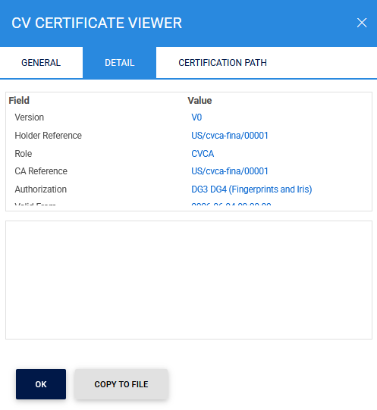Open the Certification Path tab

[222, 63]
